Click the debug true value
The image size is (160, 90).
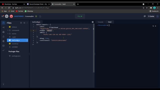(47, 38)
